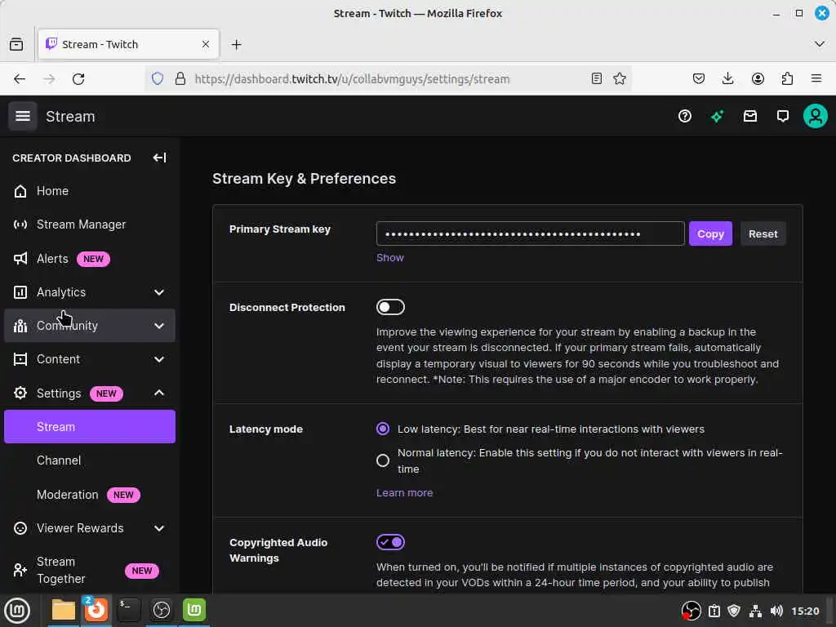836x627 pixels.
Task: List all tabs dropdown arrow
Action: coord(820,44)
